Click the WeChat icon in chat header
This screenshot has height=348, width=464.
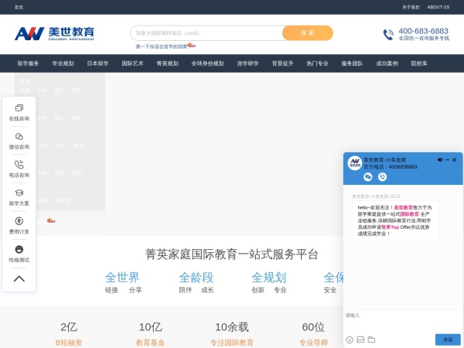(368, 177)
